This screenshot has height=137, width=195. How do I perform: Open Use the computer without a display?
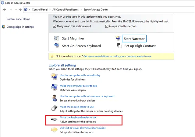click(x=80, y=75)
